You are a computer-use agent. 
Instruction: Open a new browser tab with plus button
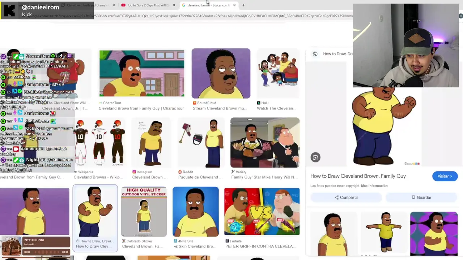[x=243, y=5]
